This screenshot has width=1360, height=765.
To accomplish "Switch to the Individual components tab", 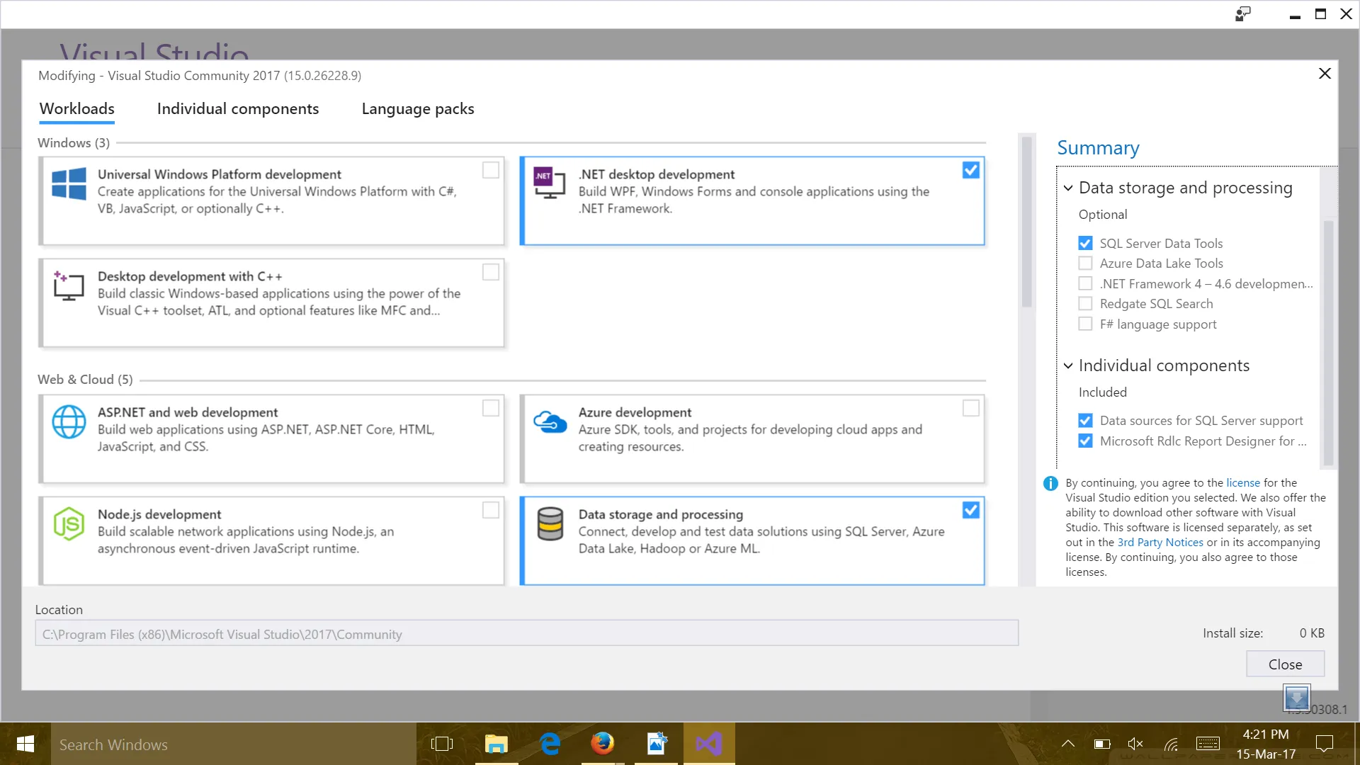I will click(238, 109).
